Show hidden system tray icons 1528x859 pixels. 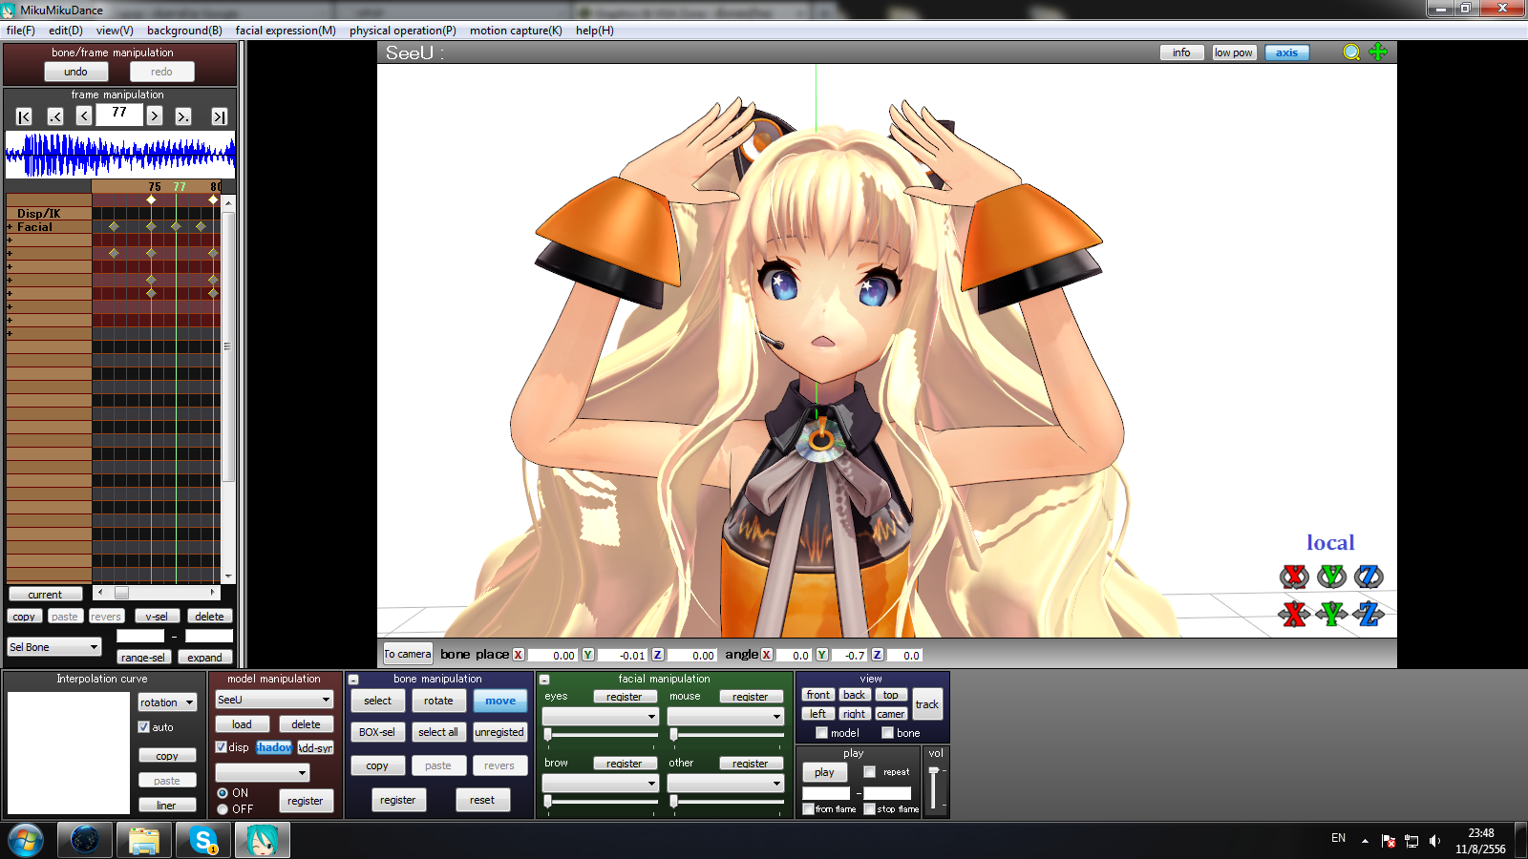tap(1365, 841)
